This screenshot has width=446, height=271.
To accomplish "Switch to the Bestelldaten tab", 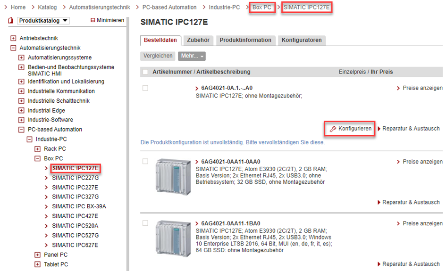I will [160, 41].
